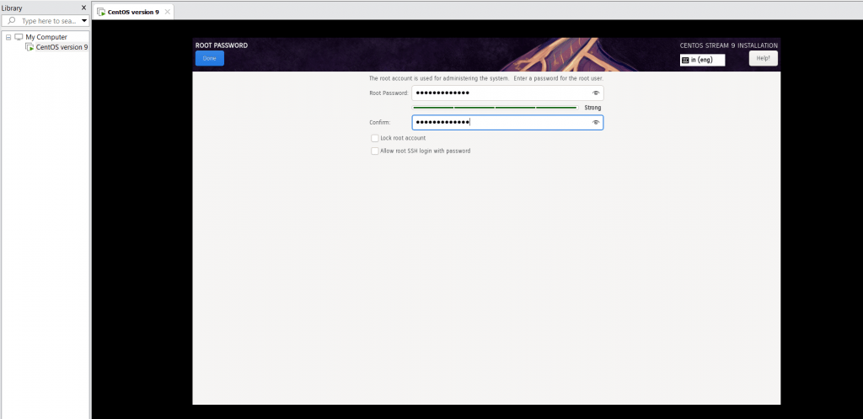The image size is (863, 419).
Task: Click the running VM icon beside CentOS version 9
Action: [x=29, y=47]
